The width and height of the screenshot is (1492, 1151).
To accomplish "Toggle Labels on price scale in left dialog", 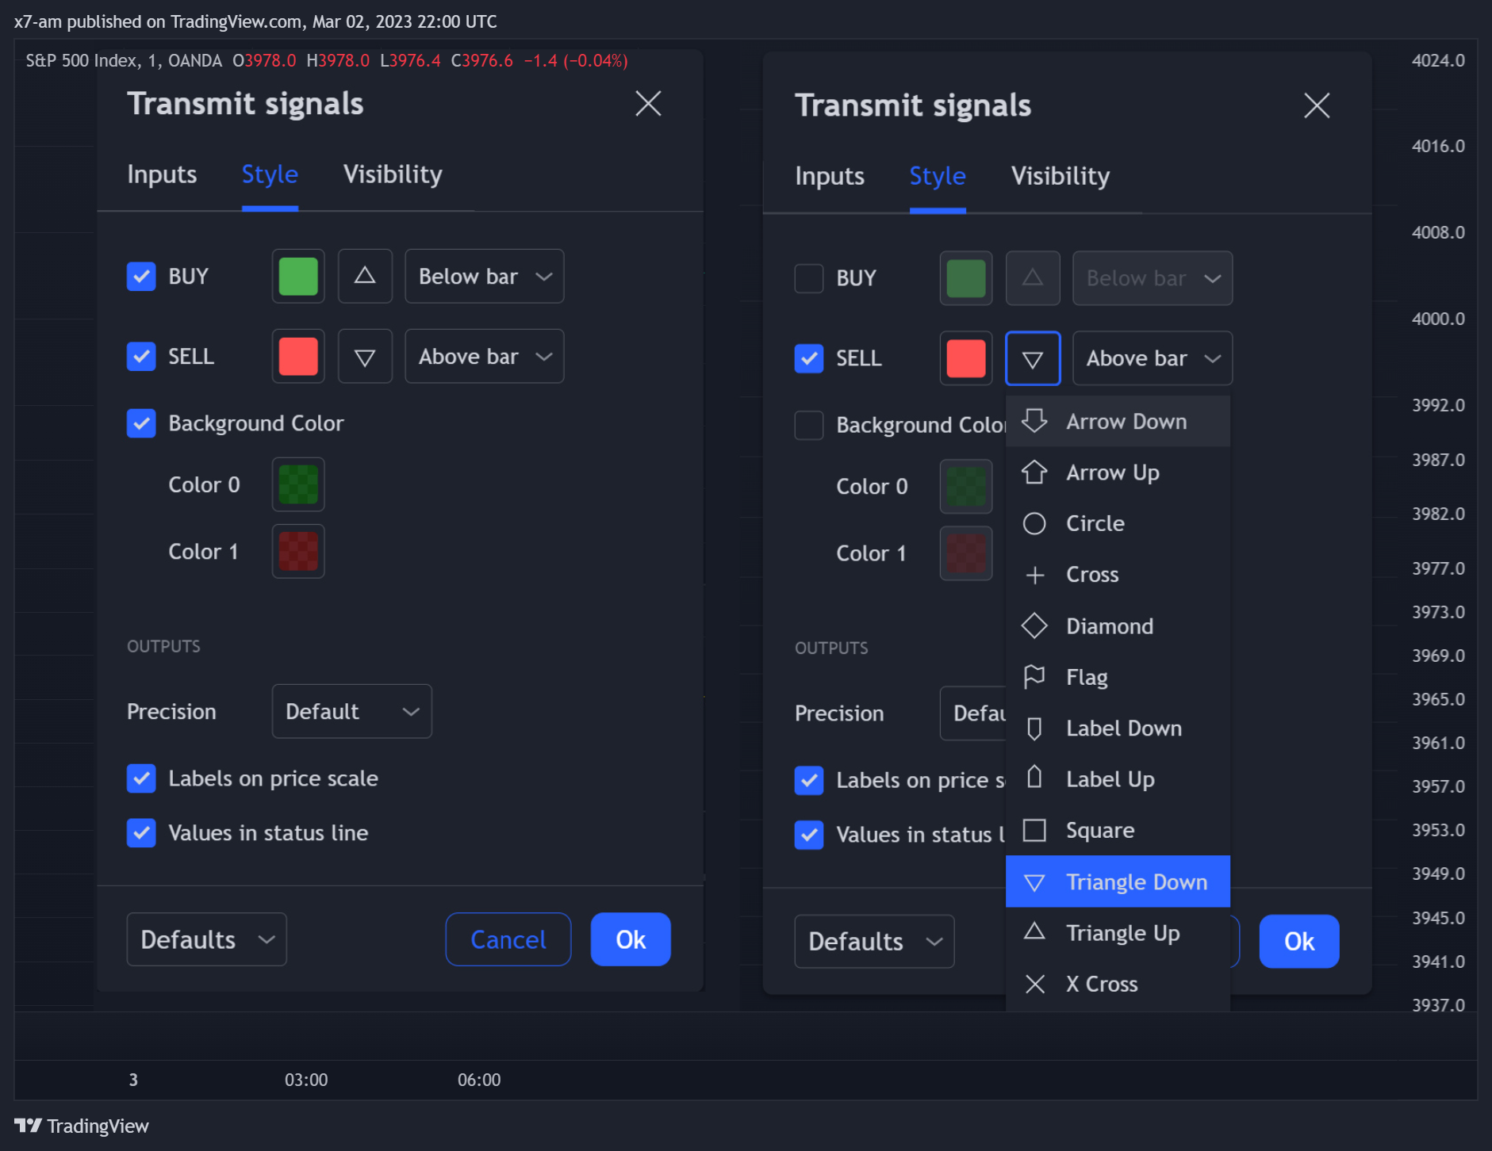I will (141, 778).
